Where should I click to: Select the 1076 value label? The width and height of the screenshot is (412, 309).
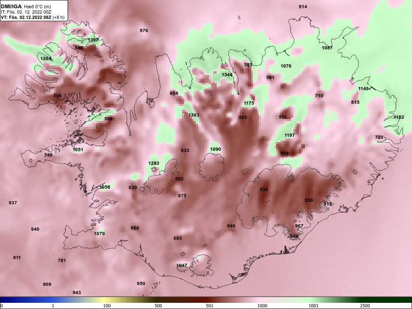click(286, 66)
